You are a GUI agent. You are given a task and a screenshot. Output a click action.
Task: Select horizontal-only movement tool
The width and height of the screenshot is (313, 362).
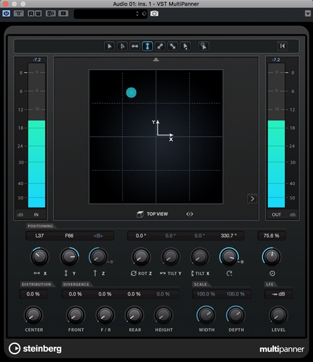click(135, 46)
